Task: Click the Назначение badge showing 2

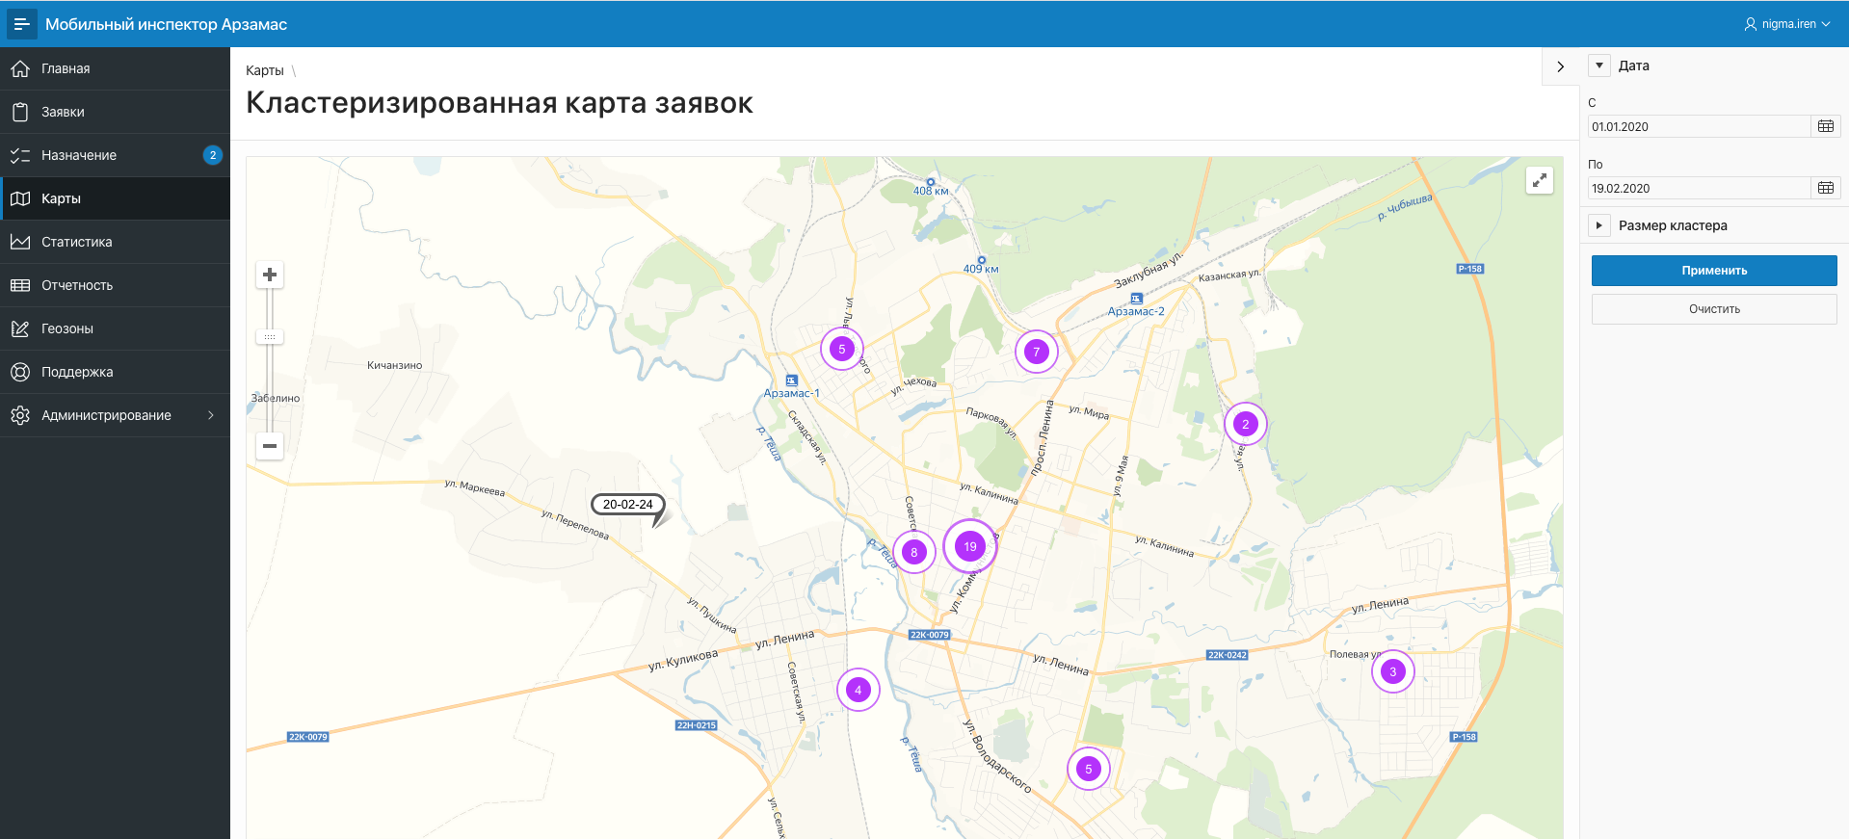Action: [213, 155]
